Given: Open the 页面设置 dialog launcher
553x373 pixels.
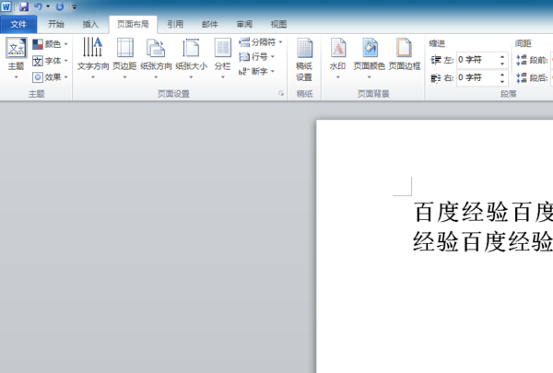Looking at the screenshot, I should [281, 93].
